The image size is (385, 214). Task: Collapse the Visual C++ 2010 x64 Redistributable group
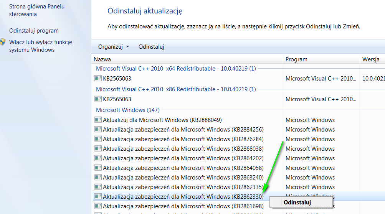click(176, 69)
